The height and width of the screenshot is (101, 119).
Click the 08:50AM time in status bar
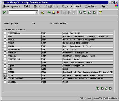point(113,99)
